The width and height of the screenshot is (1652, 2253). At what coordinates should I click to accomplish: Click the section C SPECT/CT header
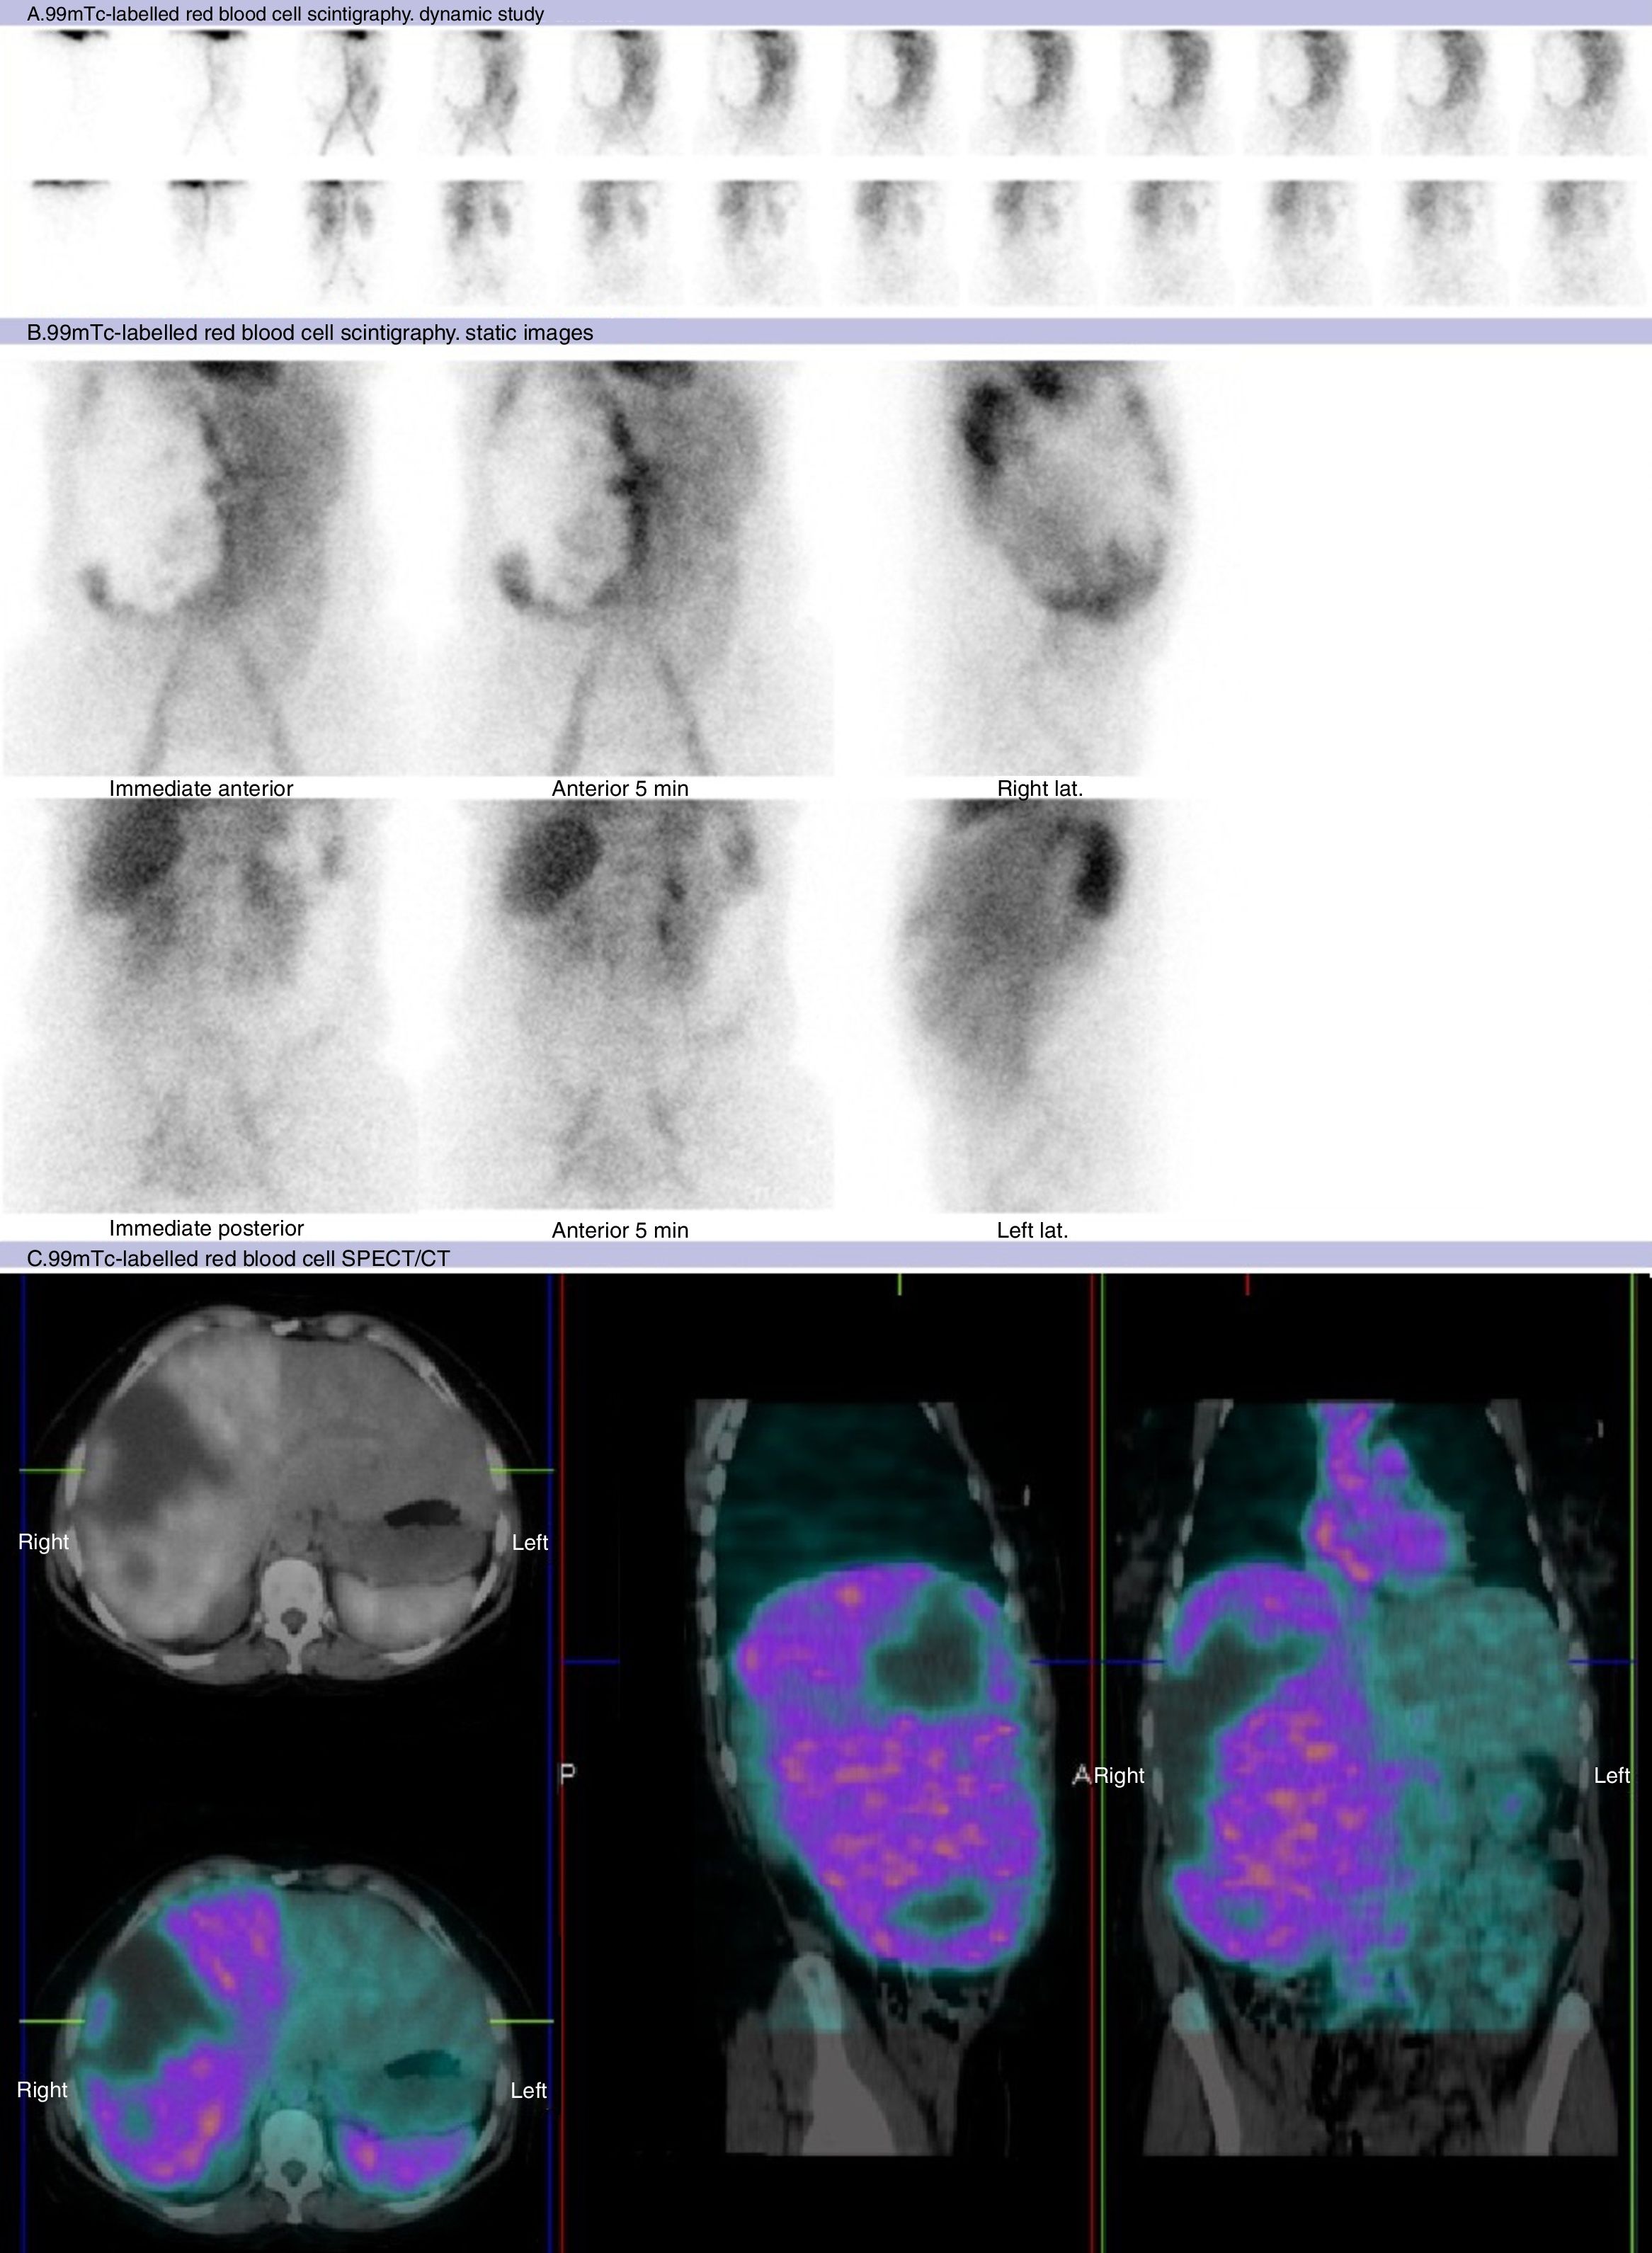pos(238,1258)
